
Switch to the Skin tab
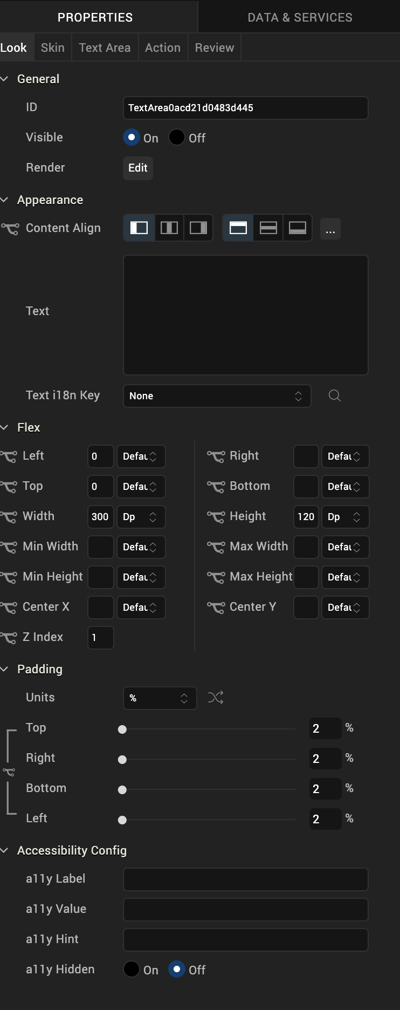click(53, 47)
